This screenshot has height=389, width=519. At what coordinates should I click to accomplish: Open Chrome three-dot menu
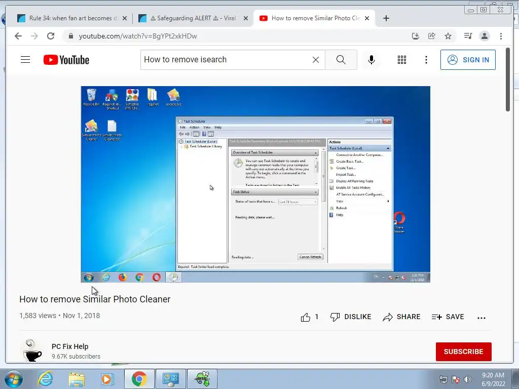coord(501,36)
